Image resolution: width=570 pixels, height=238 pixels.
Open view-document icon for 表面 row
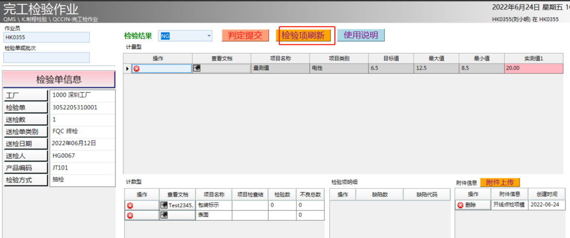(164, 216)
